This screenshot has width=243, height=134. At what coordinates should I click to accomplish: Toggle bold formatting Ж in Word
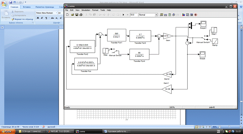pyautogui.click(x=38, y=18)
